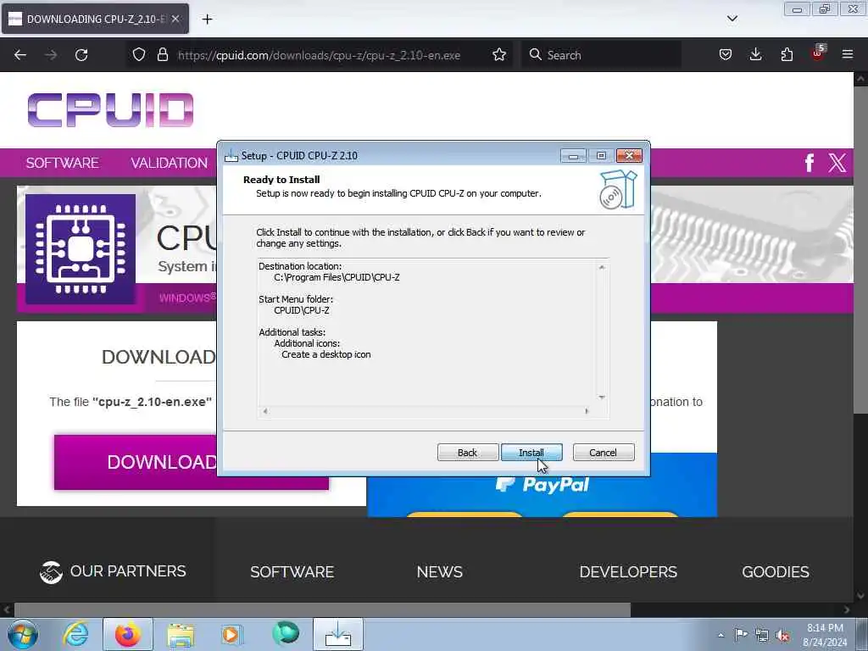The image size is (868, 651).
Task: Open a new tab with plus button
Action: click(x=207, y=19)
